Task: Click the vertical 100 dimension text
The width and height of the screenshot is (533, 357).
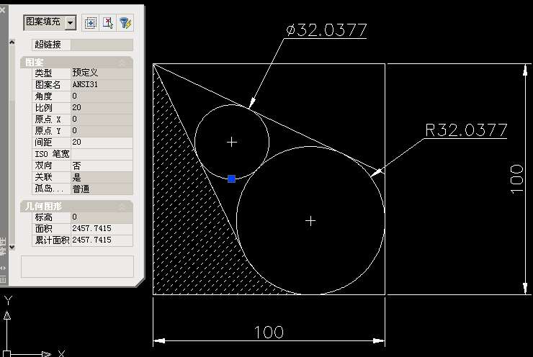Action: 516,179
